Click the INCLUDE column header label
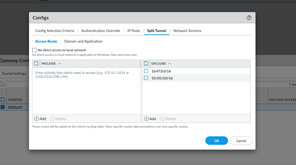 coord(49,64)
